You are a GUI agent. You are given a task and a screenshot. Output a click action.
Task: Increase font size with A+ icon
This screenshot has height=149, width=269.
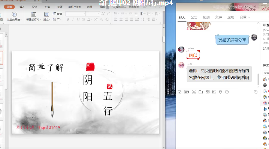tap(103, 14)
